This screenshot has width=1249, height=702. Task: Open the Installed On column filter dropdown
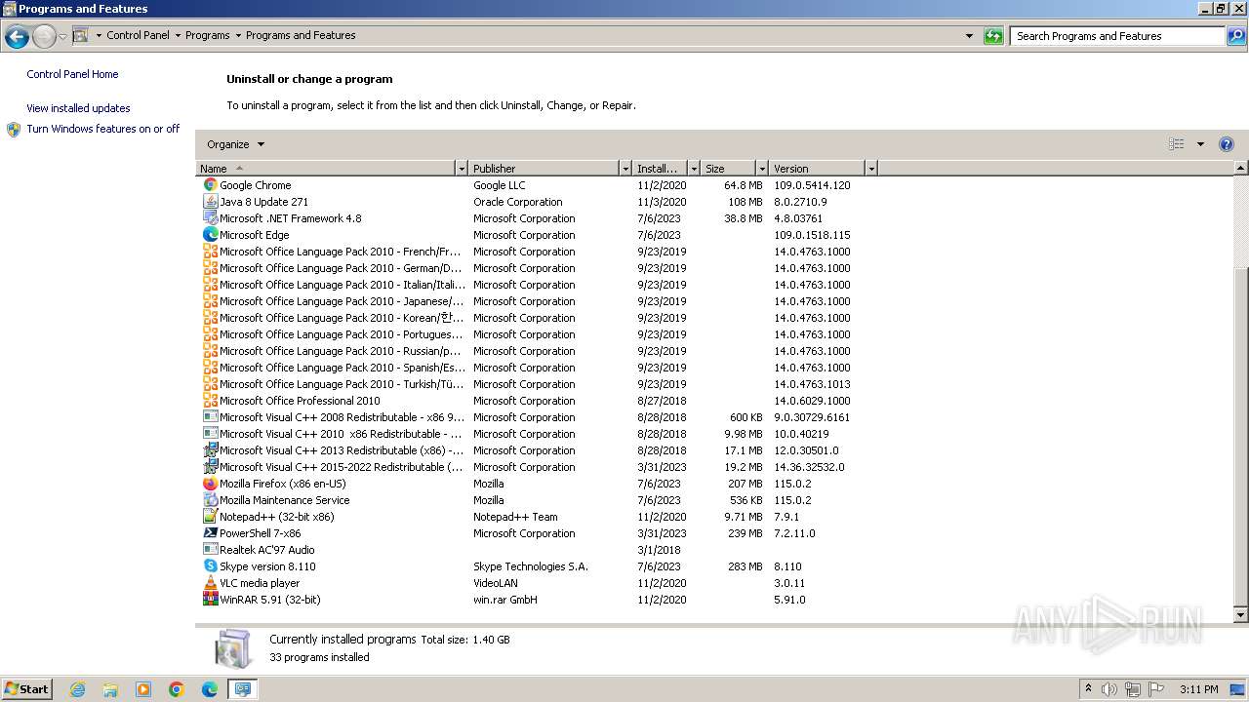point(694,169)
